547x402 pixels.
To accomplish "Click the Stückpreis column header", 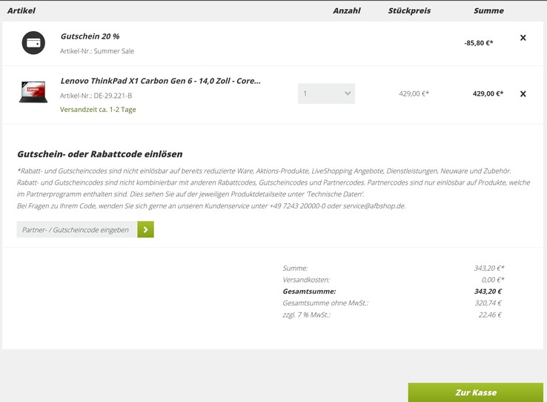I will (409, 11).
